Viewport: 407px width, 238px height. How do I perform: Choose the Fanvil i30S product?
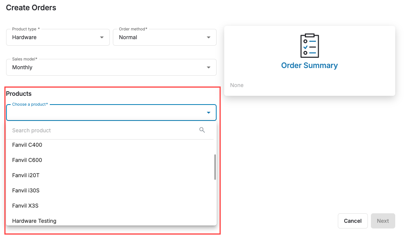point(111,190)
